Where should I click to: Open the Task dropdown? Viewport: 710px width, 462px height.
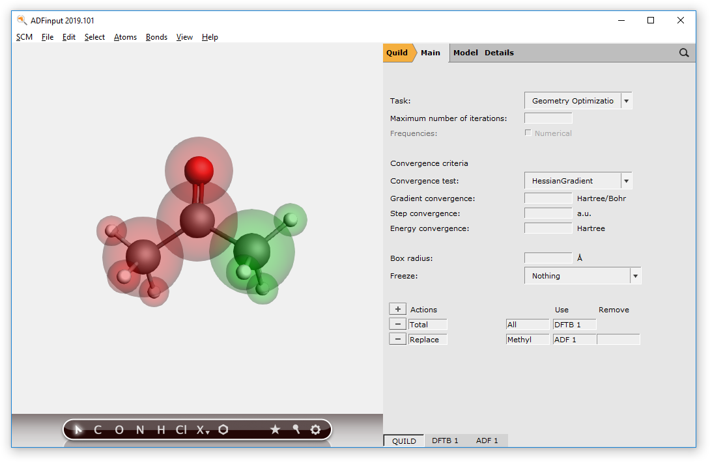578,101
